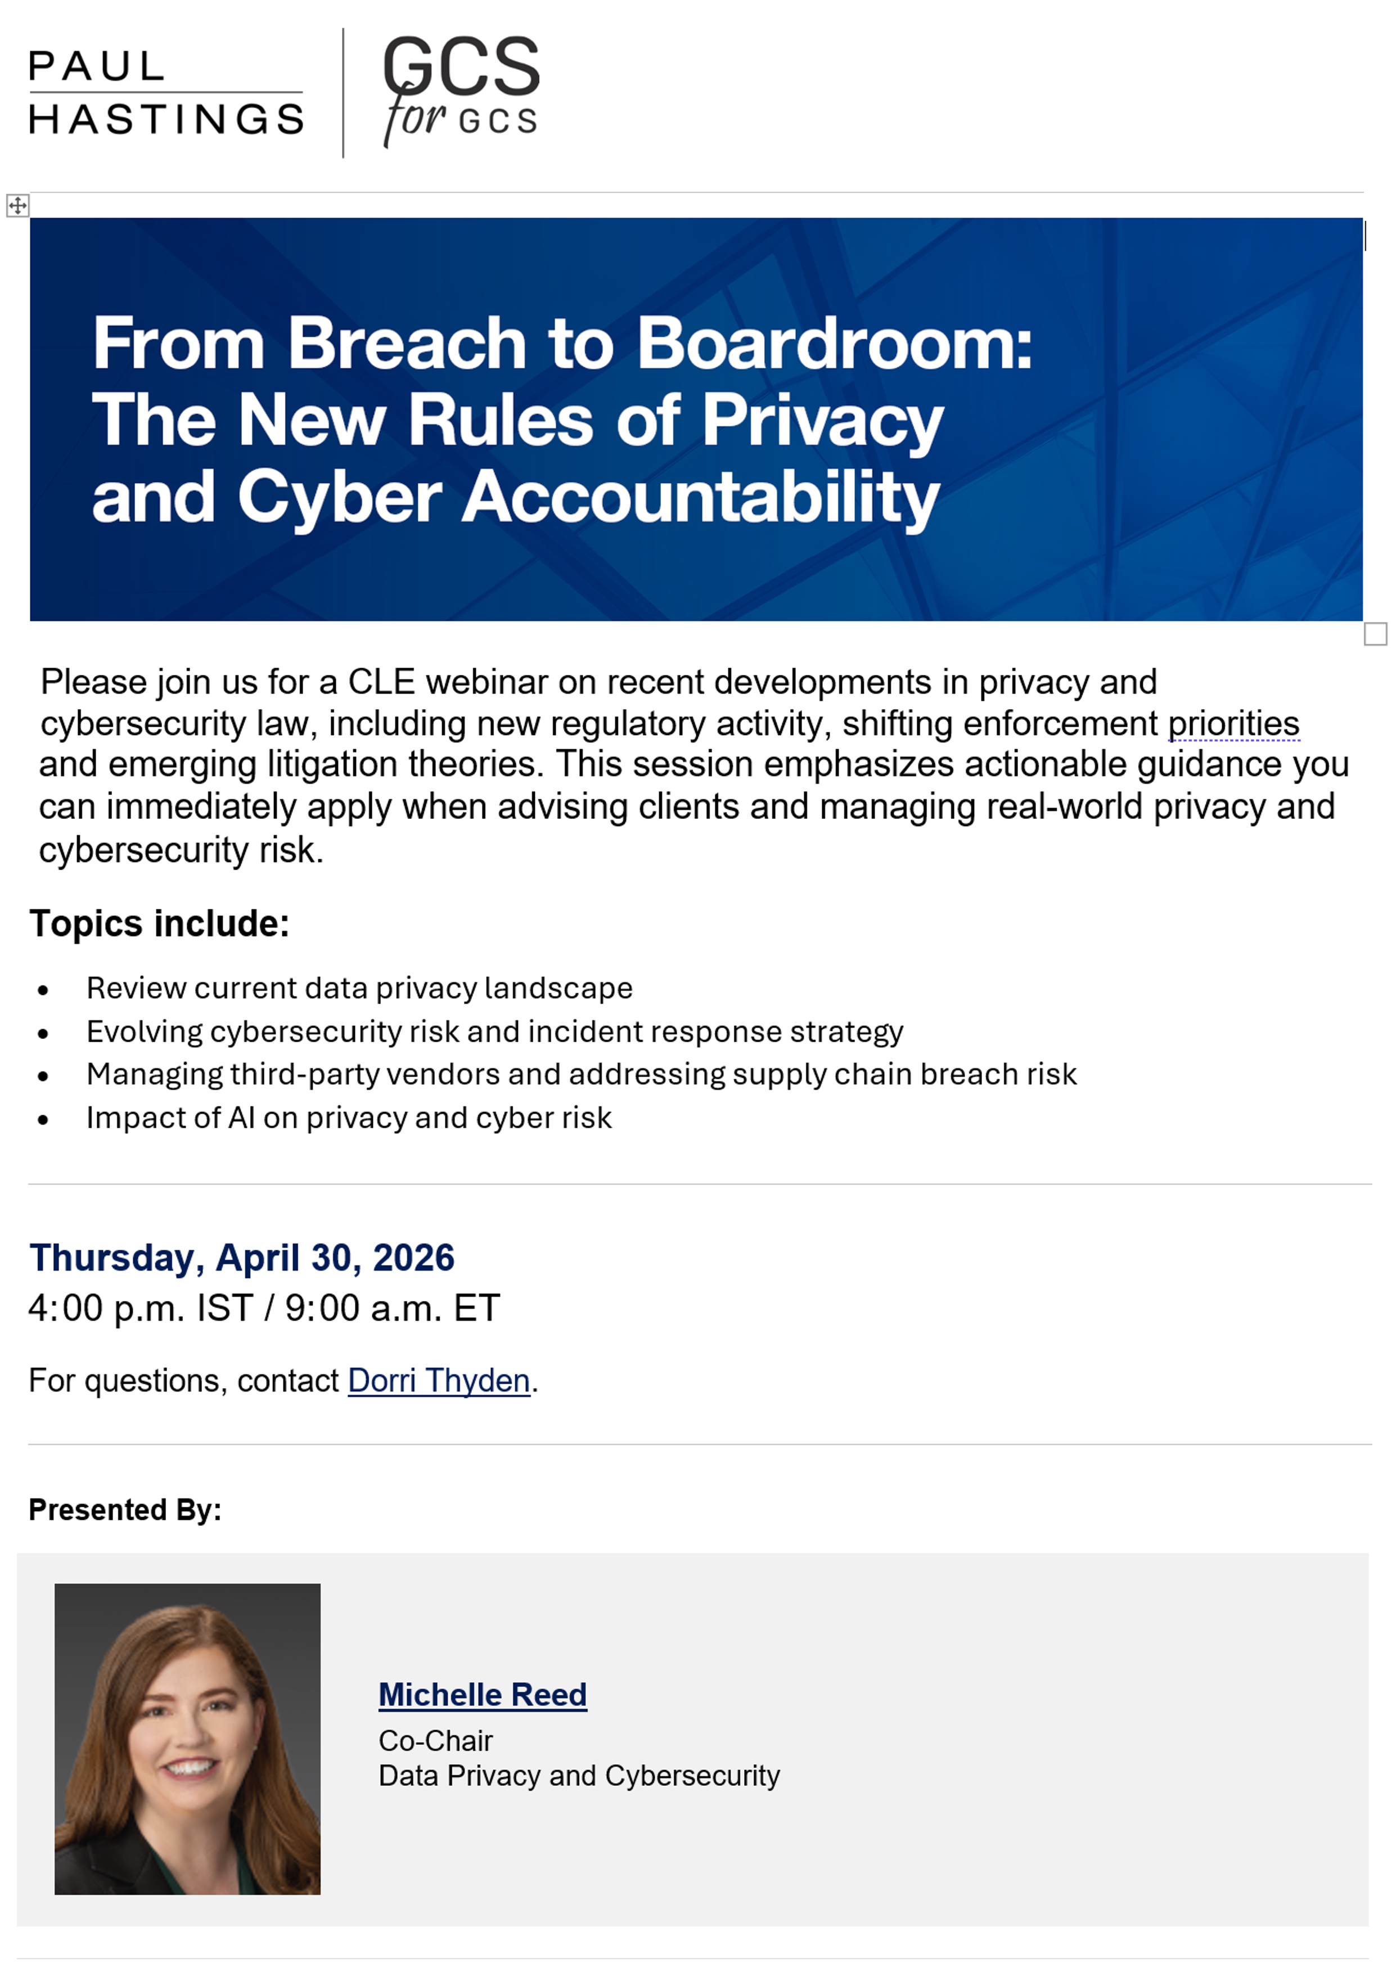This screenshot has width=1392, height=1977.
Task: Click the dotted-underlined word priorities
Action: click(1233, 723)
